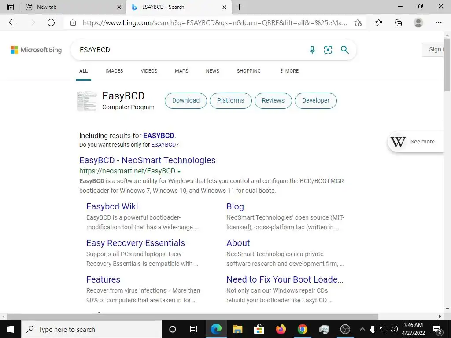Click the EasyBCD program thumbnail

87,101
